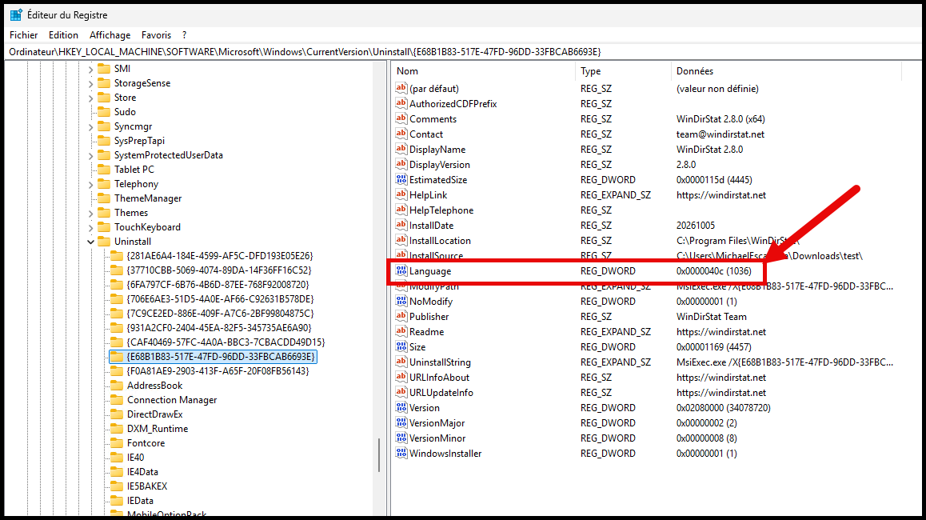926x520 pixels.
Task: Select the URLInfoAbout value name
Action: tap(439, 378)
